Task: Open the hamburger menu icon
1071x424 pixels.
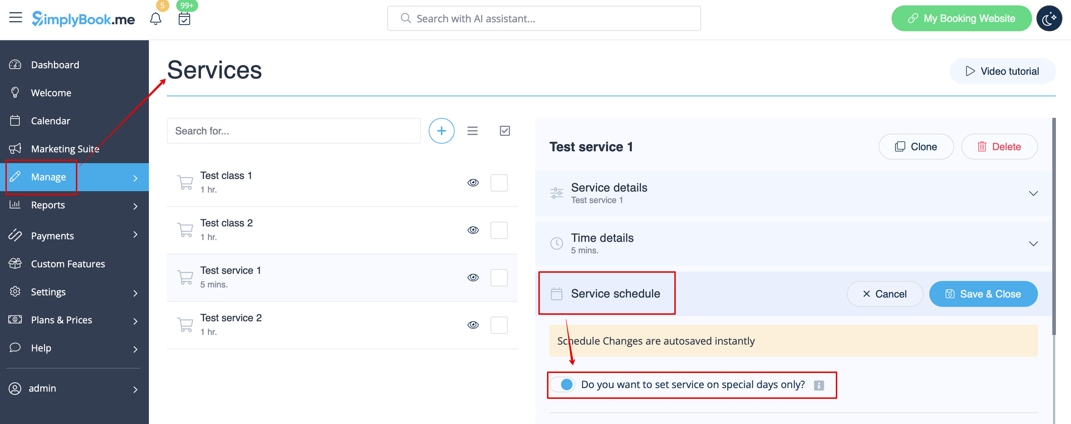Action: (x=15, y=18)
